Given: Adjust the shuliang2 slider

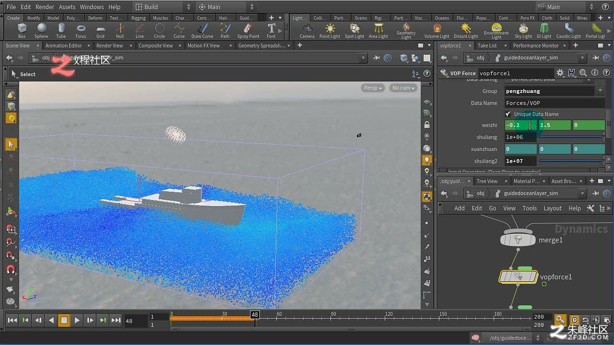Looking at the screenshot, I should [572, 161].
